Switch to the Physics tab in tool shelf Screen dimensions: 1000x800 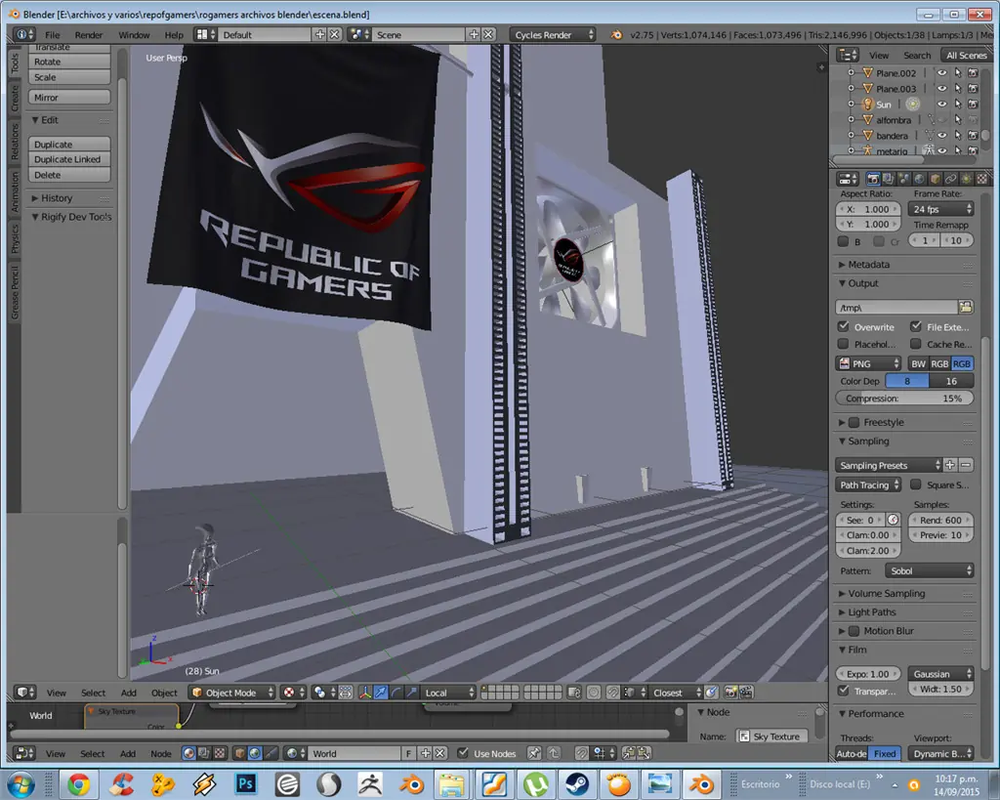click(x=15, y=238)
